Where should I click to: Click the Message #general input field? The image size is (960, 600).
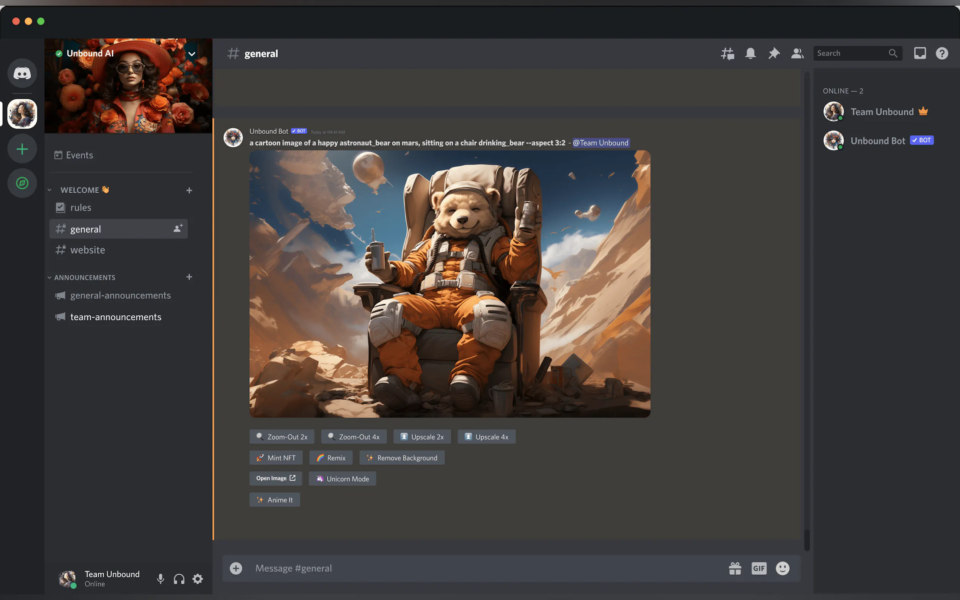476,568
